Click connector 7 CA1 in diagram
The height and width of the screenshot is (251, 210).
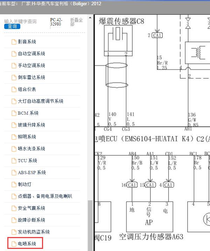point(155,35)
